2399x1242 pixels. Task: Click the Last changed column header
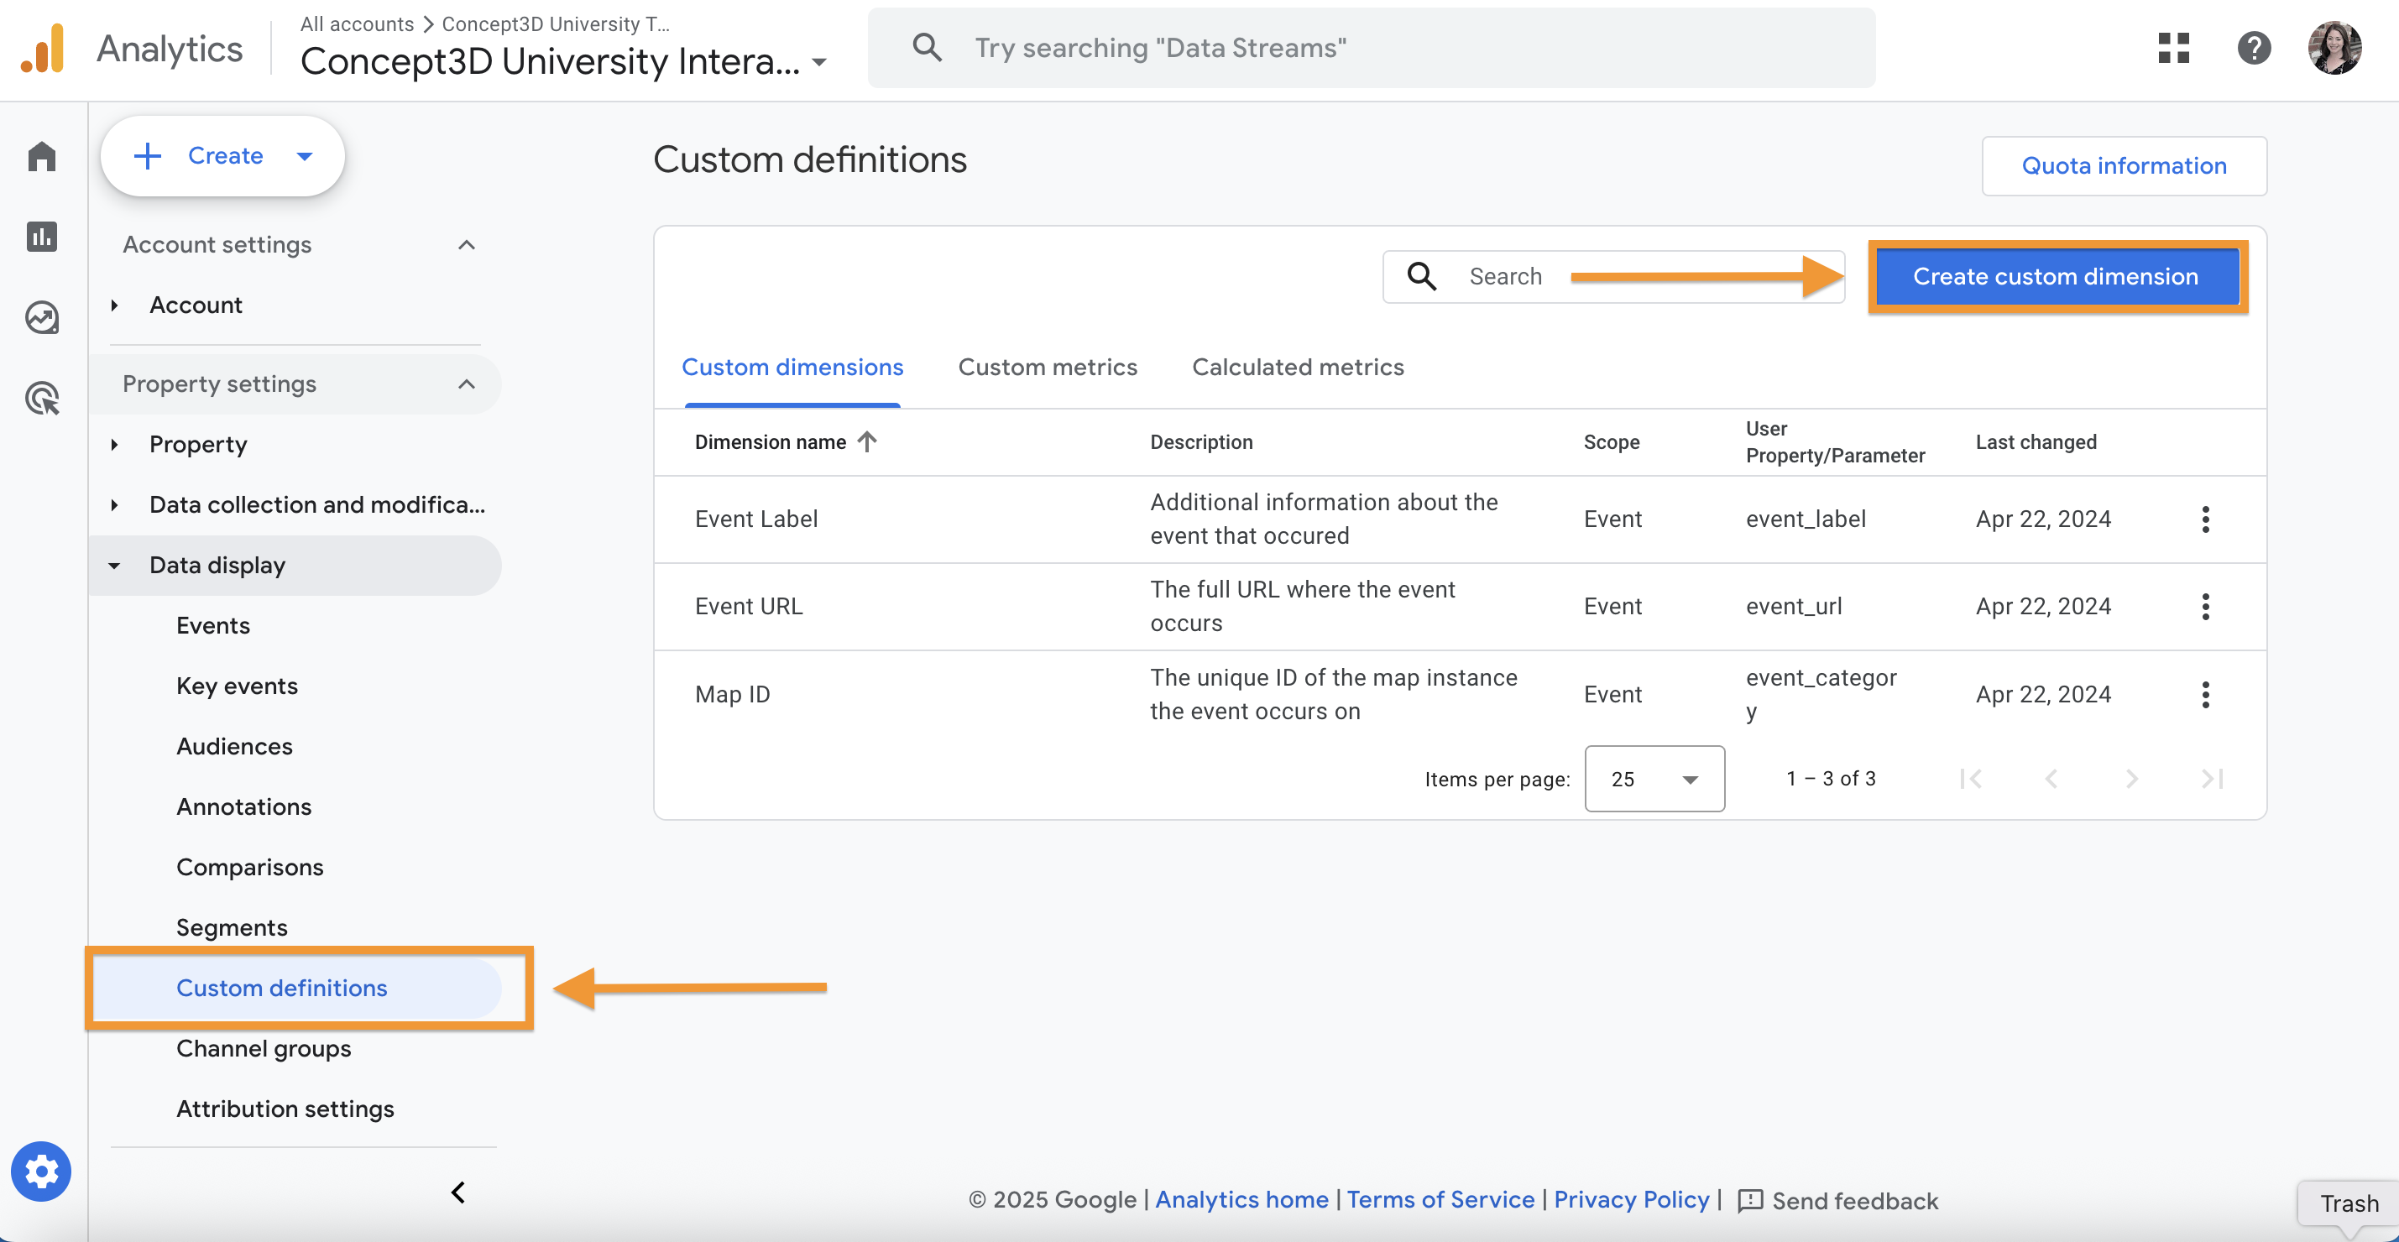point(2036,442)
